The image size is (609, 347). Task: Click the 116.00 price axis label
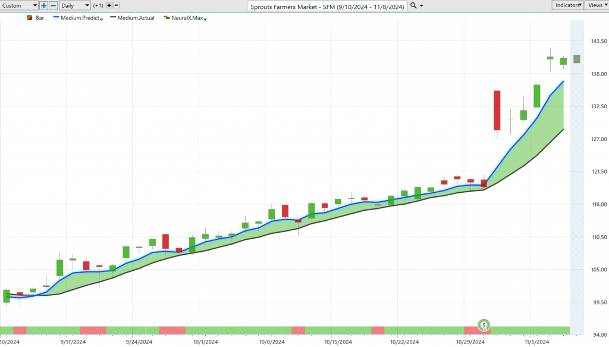tap(599, 204)
